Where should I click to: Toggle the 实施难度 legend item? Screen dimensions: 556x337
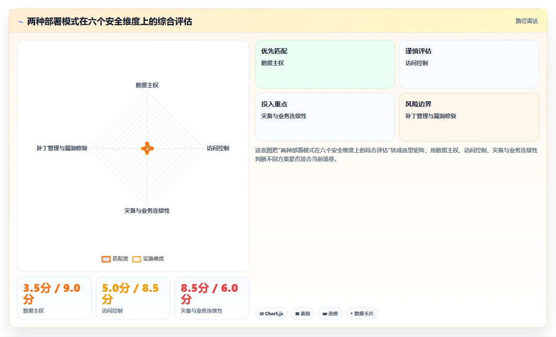pyautogui.click(x=148, y=259)
